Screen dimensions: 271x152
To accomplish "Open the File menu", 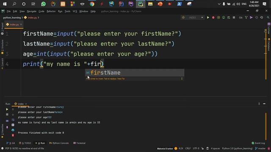I will click(x=8, y=11).
